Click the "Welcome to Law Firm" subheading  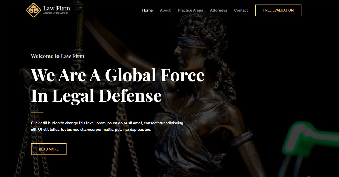coord(58,56)
